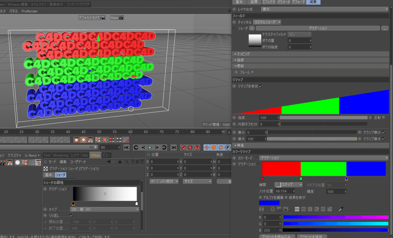Click white sphere material icon
Screen dimensions: 393x238
(x=17, y=163)
